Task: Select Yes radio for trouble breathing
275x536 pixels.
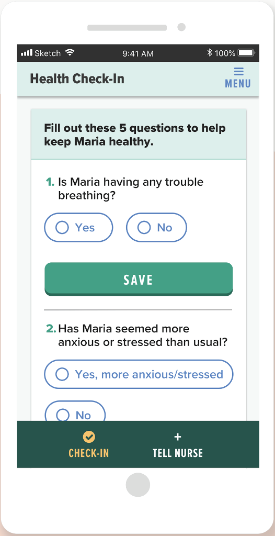Action: pyautogui.click(x=78, y=227)
